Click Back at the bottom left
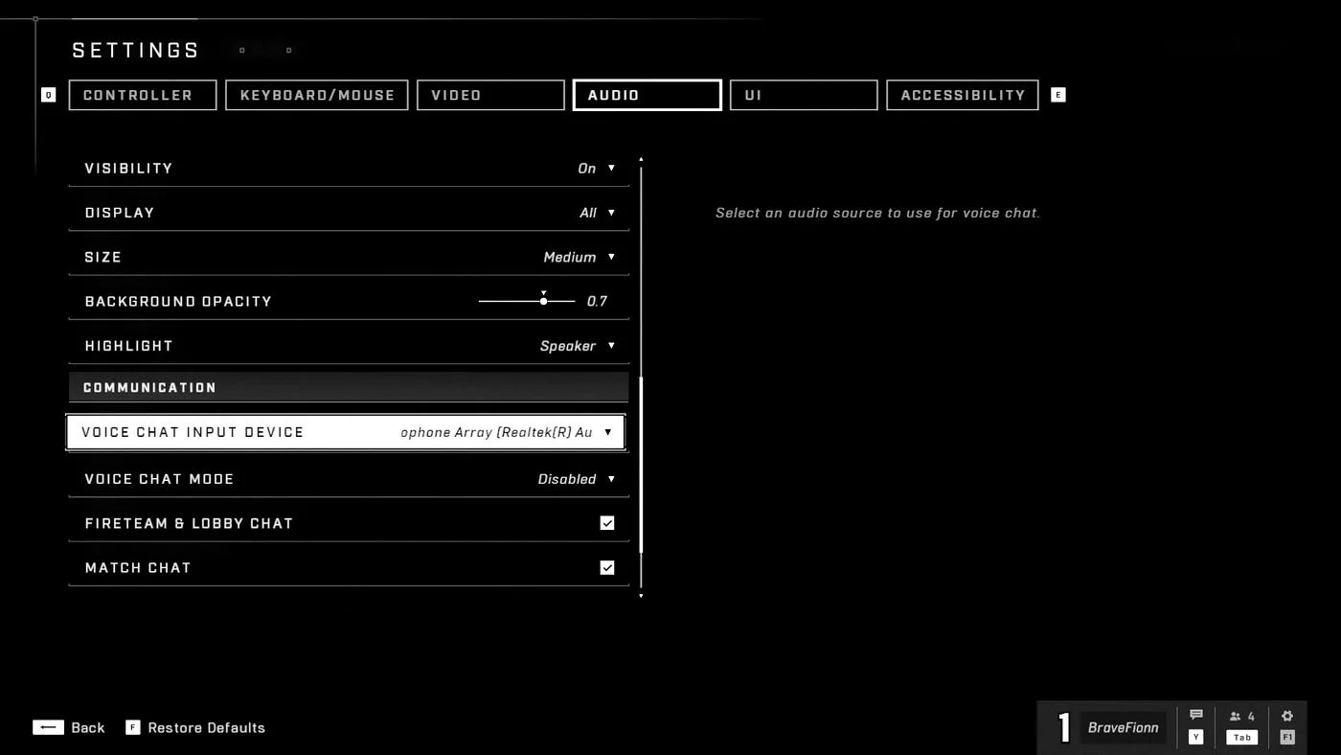 click(69, 727)
